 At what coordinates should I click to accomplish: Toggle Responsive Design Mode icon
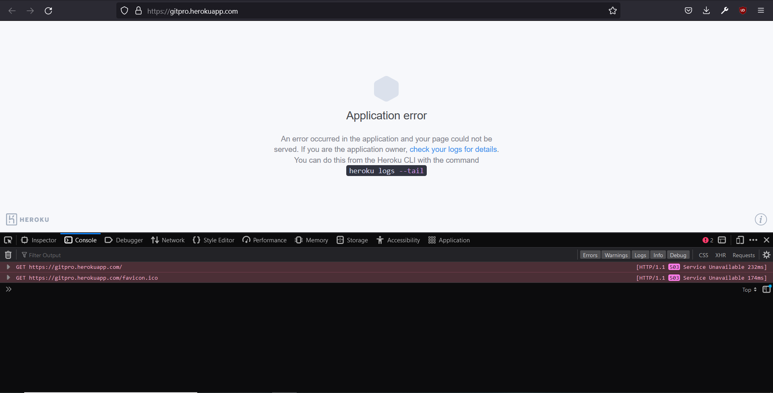pyautogui.click(x=740, y=240)
